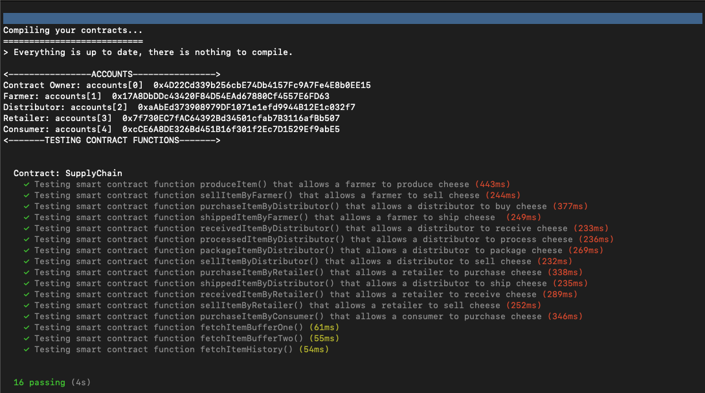This screenshot has height=393, width=705.
Task: Click the 'Compiling your contracts...' line
Action: [73, 30]
